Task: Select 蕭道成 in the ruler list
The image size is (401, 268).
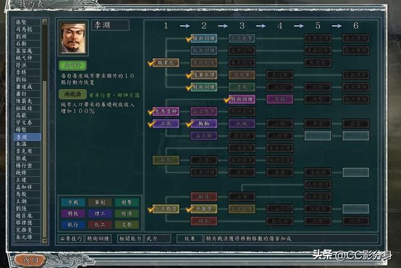Action: click(x=27, y=86)
